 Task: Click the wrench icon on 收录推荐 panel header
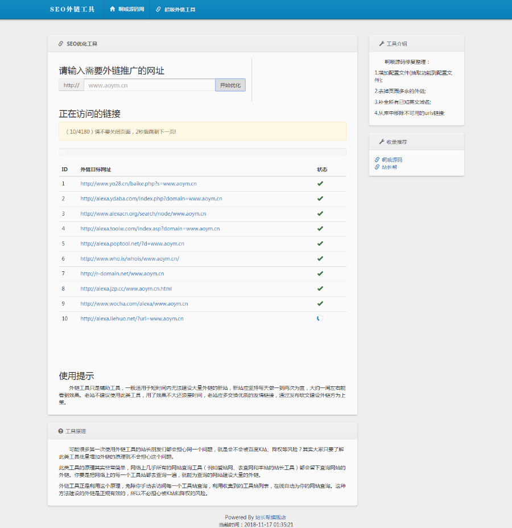[382, 141]
